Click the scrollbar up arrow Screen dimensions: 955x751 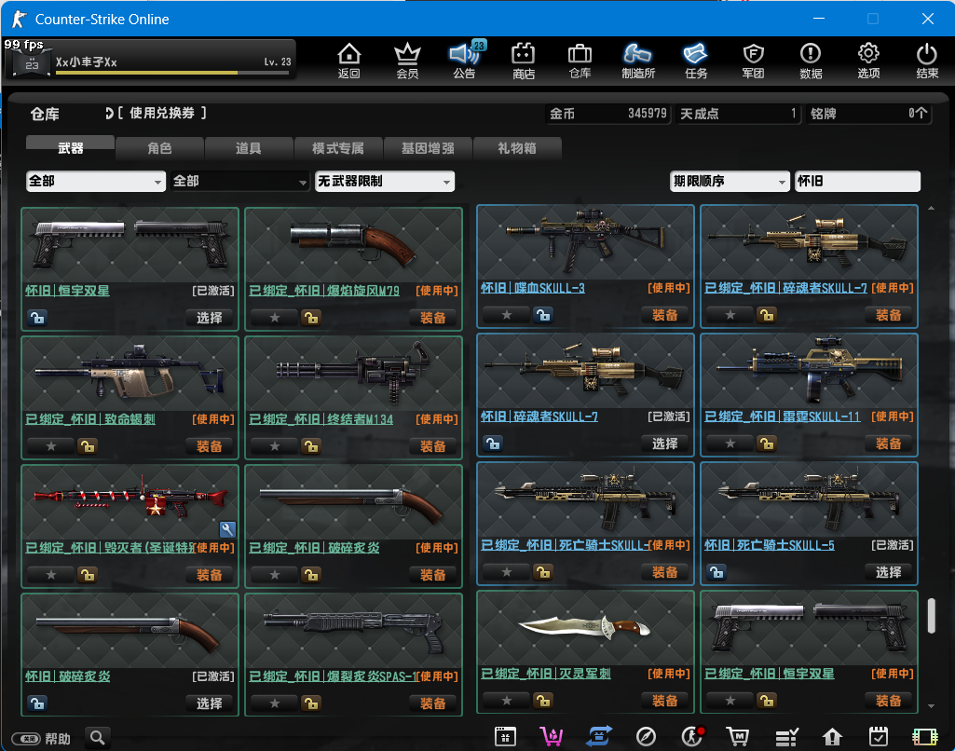pos(932,209)
